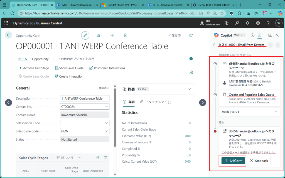The width and height of the screenshot is (285, 178).
Task: Open search magnifier in Business Central header
Action: 237,23
